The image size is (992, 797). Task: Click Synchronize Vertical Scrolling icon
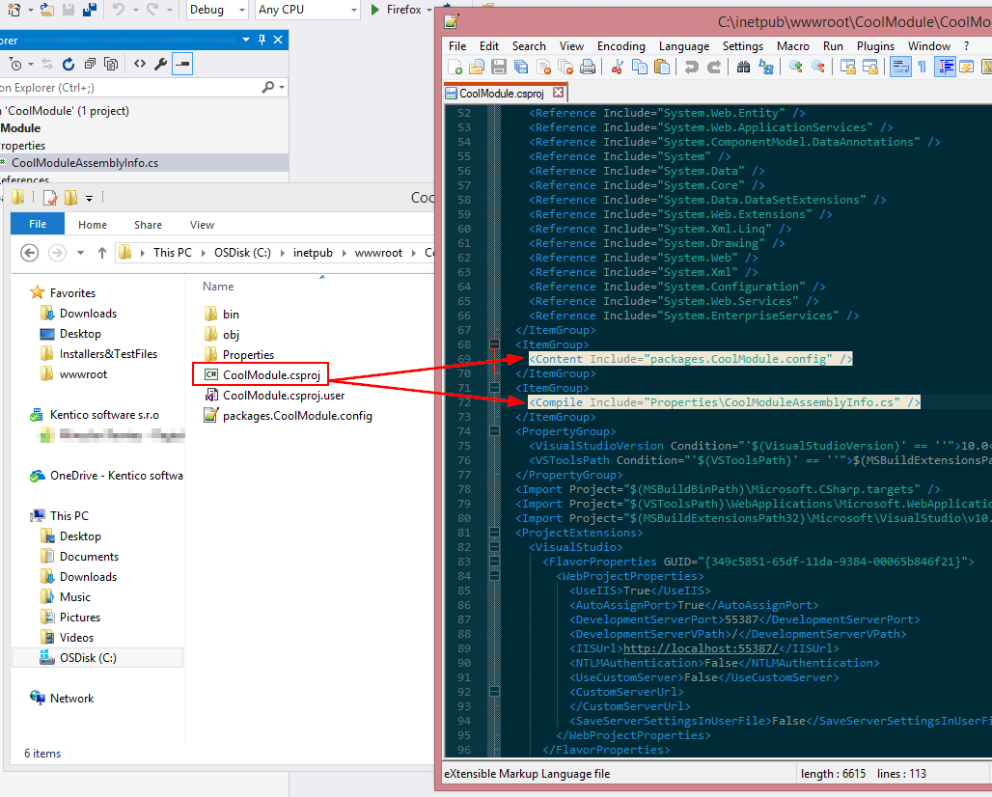click(x=848, y=67)
